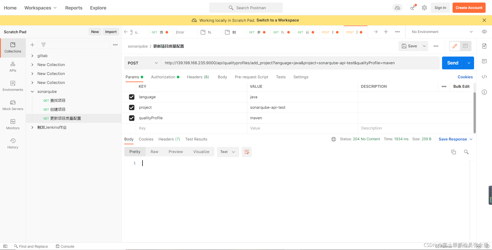Image resolution: width=492 pixels, height=250 pixels.
Task: Click the network globe icon near Status
Action: tap(334, 139)
